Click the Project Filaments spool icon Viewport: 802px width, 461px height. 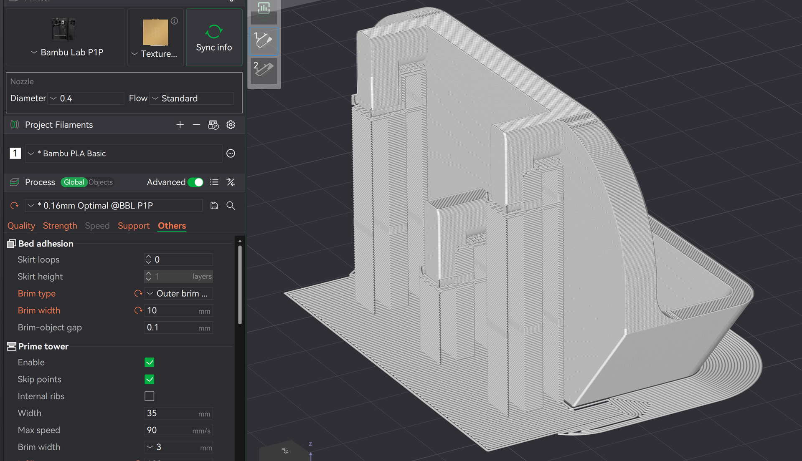pyautogui.click(x=15, y=124)
